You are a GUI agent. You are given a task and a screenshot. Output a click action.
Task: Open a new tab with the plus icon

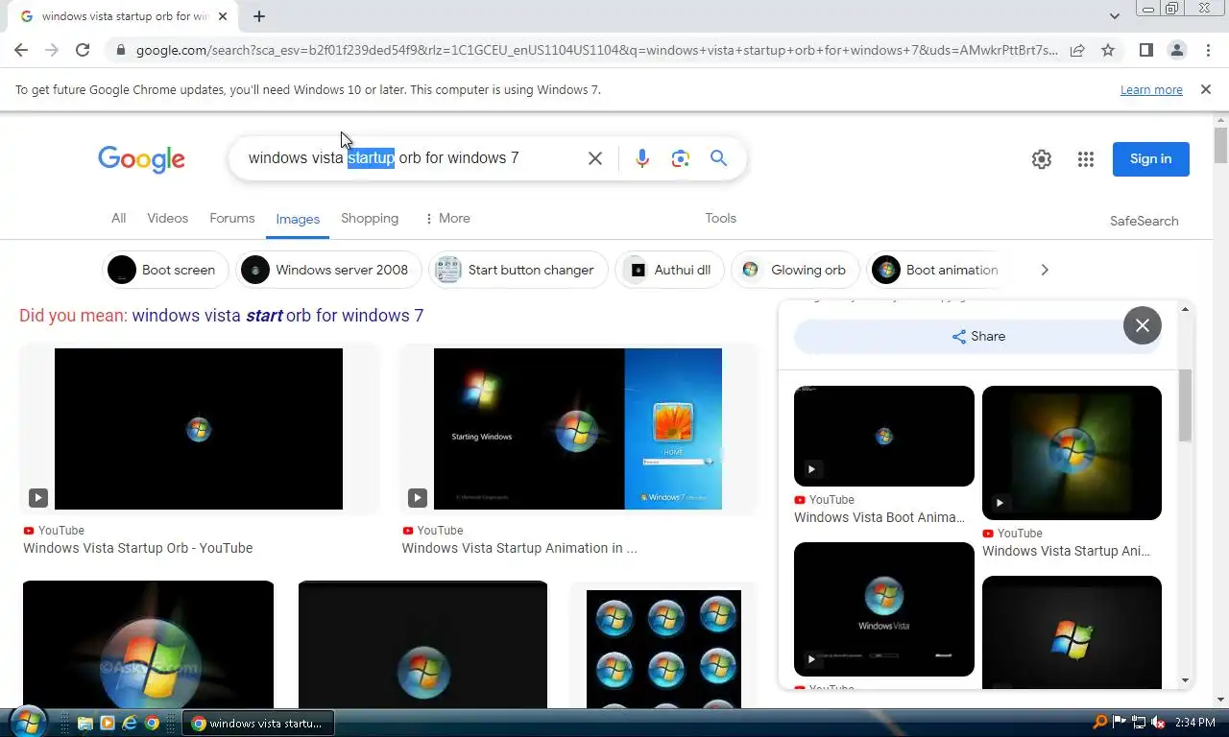pos(259,16)
